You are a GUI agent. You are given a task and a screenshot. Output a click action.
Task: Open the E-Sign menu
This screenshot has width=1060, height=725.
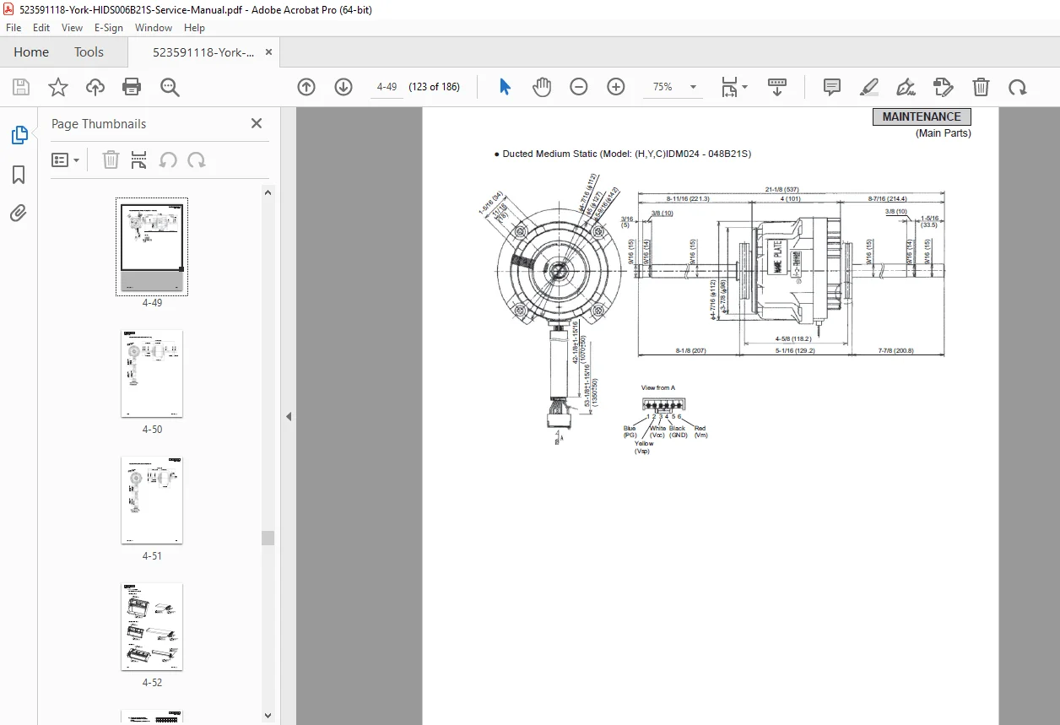(x=109, y=27)
